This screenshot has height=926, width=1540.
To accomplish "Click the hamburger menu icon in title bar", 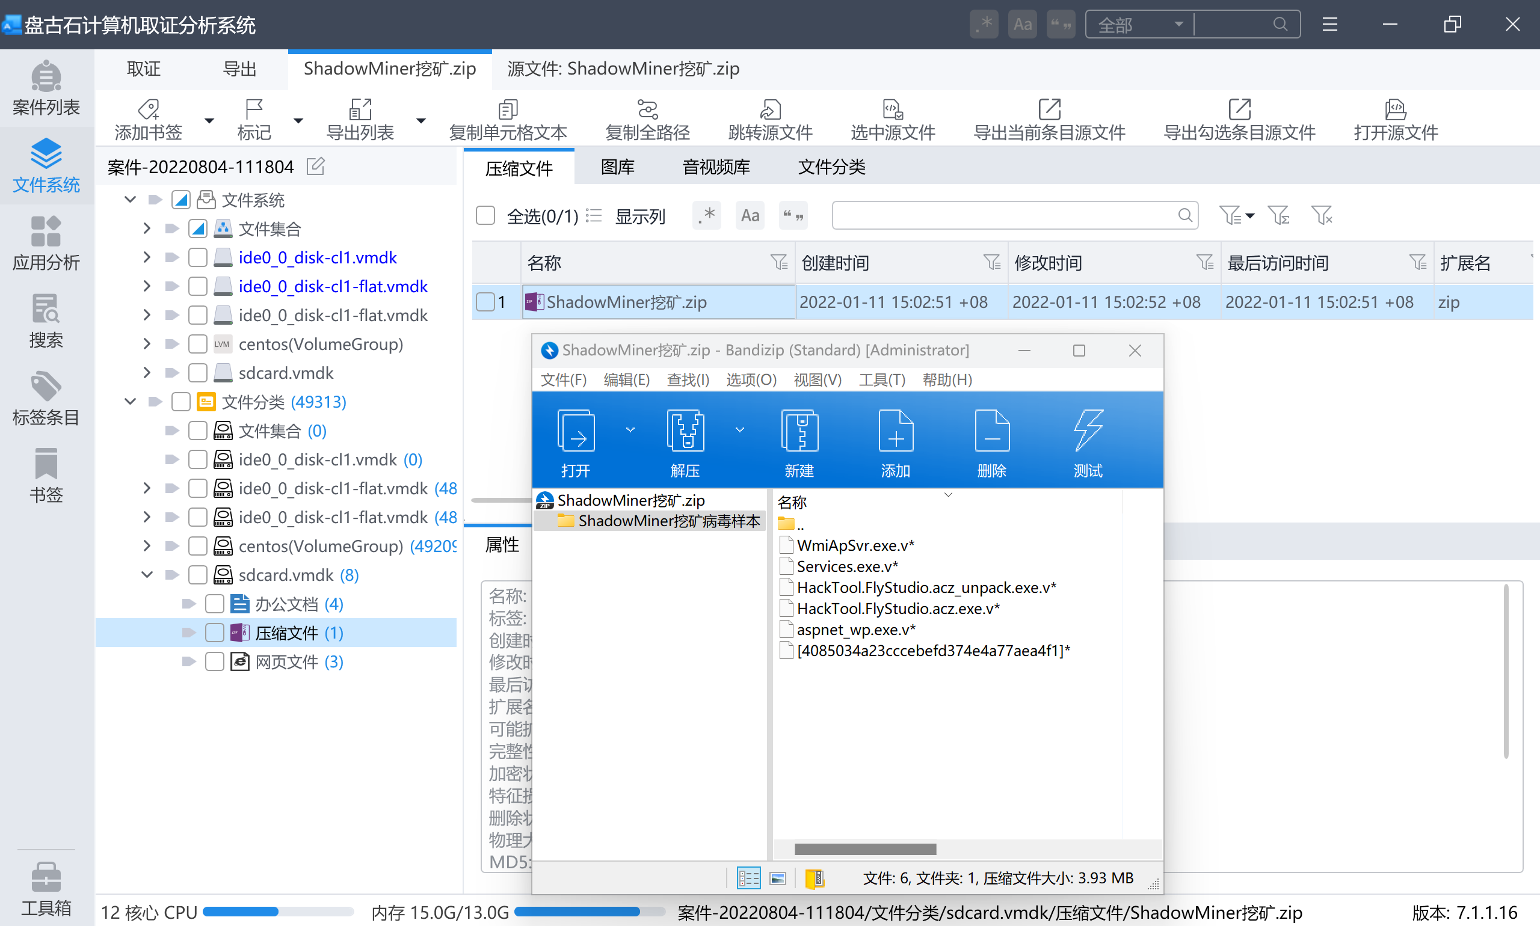I will [1329, 24].
